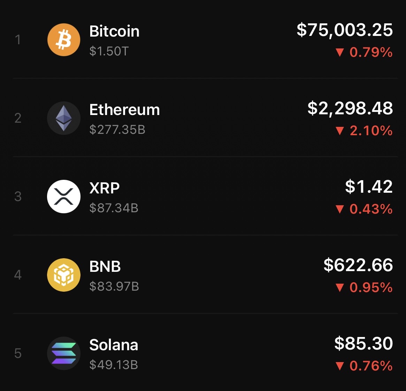Tap the Ethereum diamond logo icon
Viewport: 406px width, 391px height.
pos(64,118)
